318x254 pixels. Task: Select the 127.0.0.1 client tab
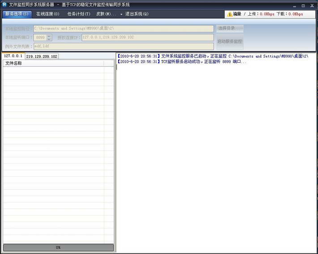(x=13, y=56)
